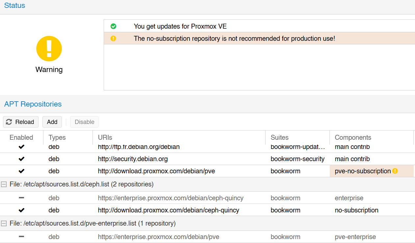Click "main contrib" in the ftp.tr.debian.org row

coord(352,147)
